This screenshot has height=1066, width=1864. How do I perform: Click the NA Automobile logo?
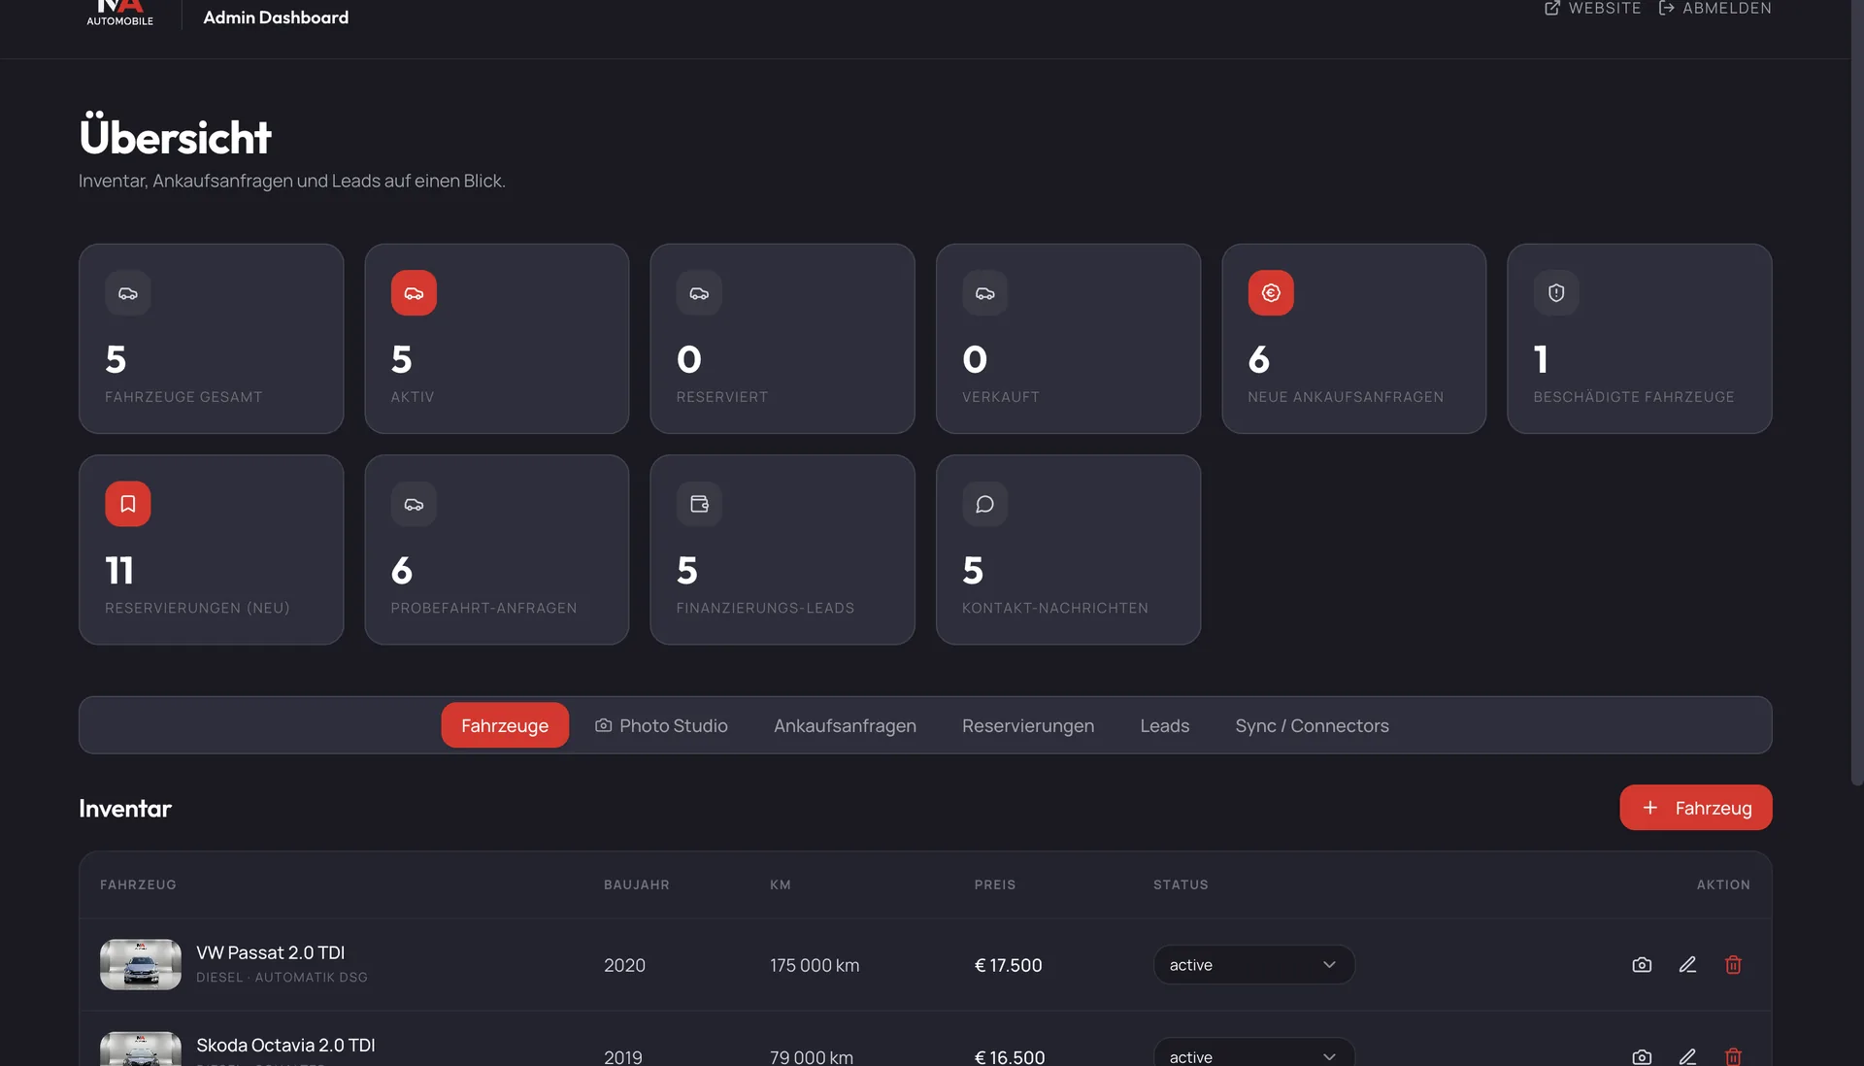tap(119, 13)
